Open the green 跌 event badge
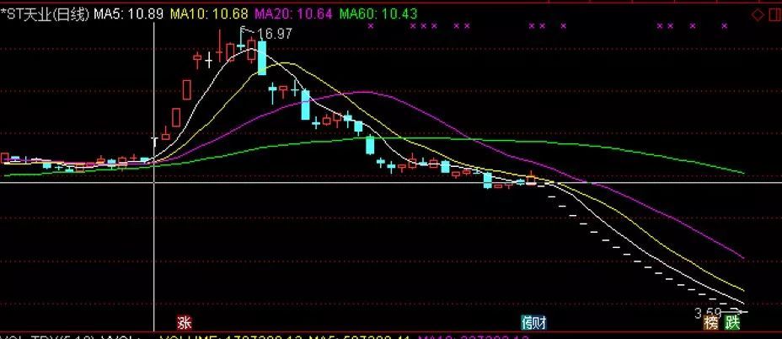This screenshot has width=782, height=339. pos(732,322)
